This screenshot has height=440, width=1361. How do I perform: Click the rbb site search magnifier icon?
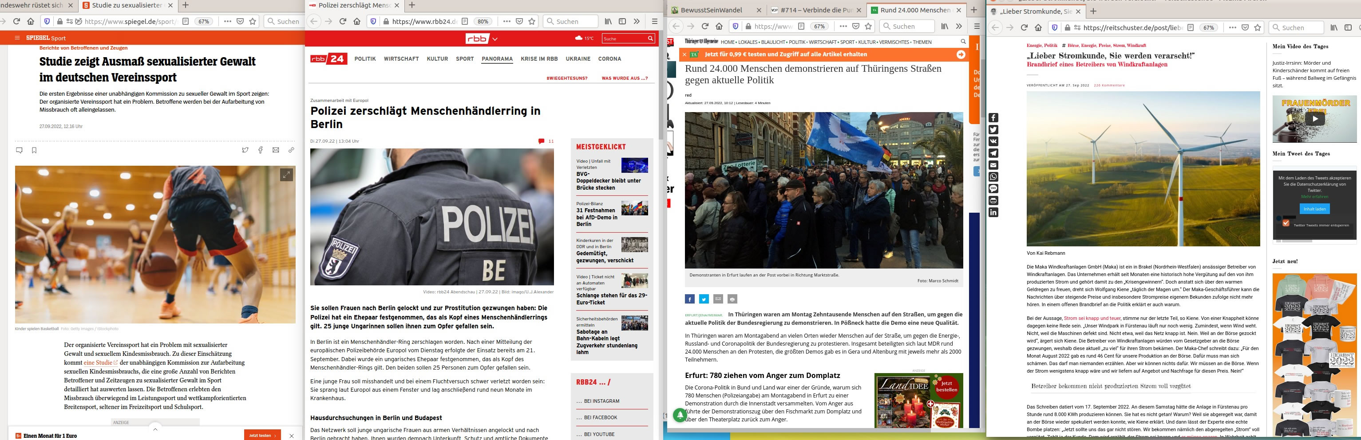650,39
